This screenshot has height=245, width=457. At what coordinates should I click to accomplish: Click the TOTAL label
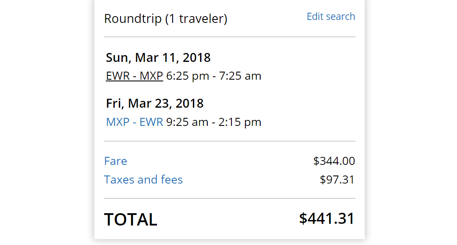(131, 220)
